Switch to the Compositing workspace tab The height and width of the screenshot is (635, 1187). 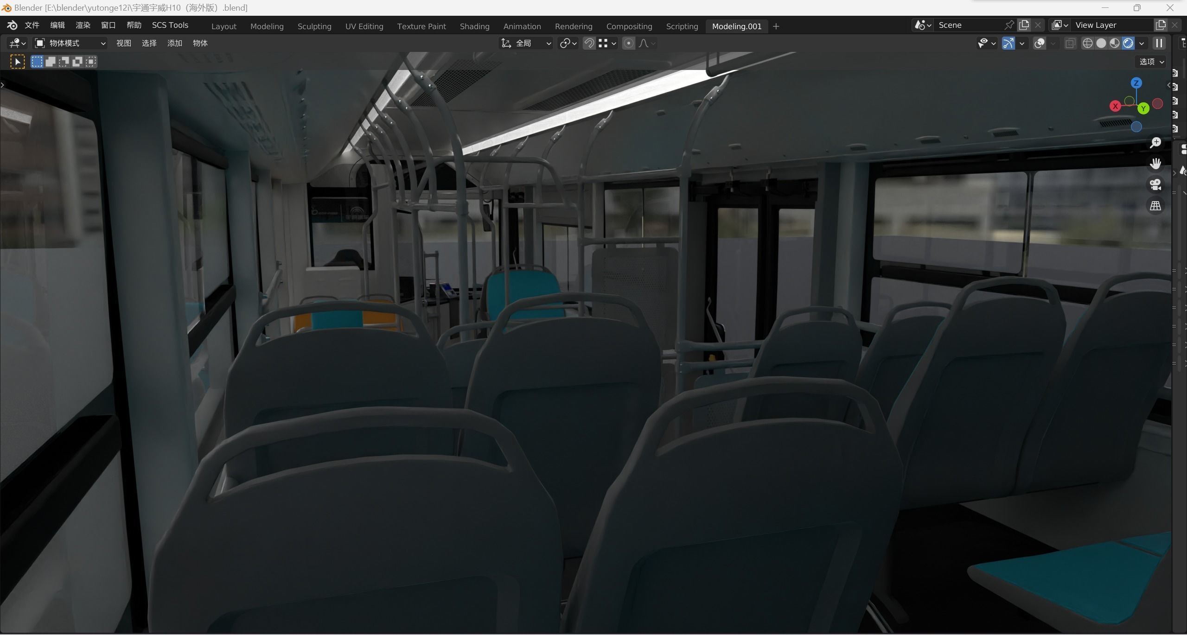tap(629, 26)
